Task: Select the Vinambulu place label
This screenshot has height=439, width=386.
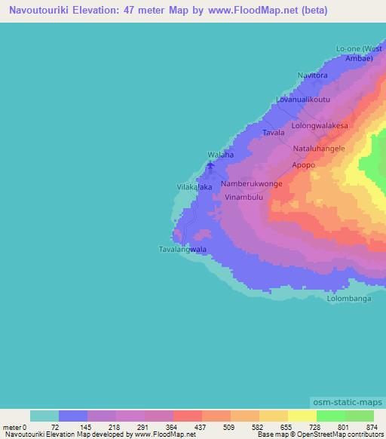Action: [244, 197]
